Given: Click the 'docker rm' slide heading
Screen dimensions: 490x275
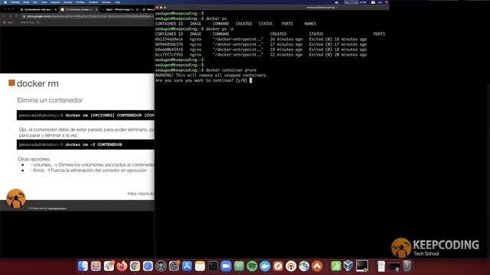Looking at the screenshot, I should 38,83.
